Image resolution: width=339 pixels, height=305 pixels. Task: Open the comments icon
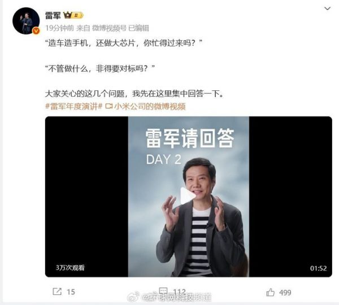pyautogui.click(x=163, y=291)
